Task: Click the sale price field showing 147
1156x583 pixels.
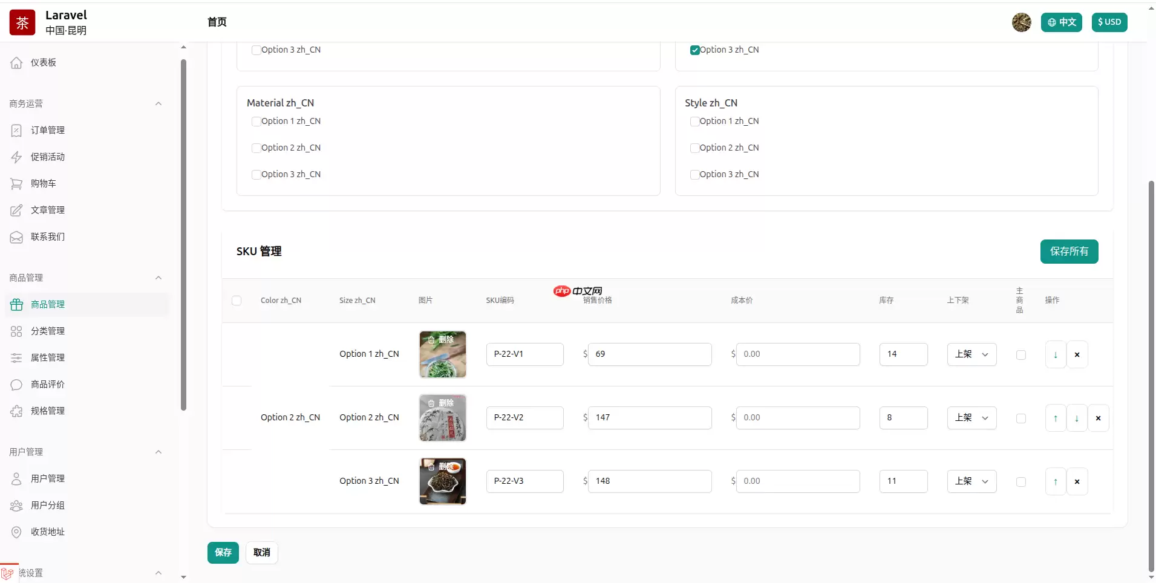Action: click(650, 418)
